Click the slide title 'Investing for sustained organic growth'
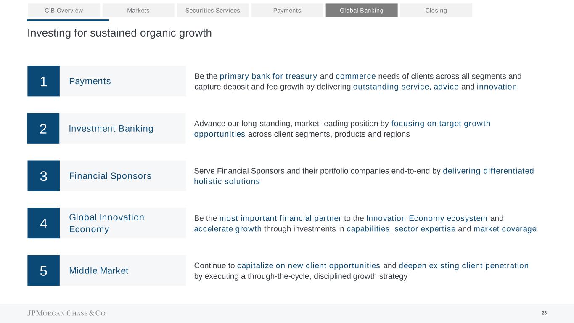This screenshot has height=323, width=574. point(119,33)
